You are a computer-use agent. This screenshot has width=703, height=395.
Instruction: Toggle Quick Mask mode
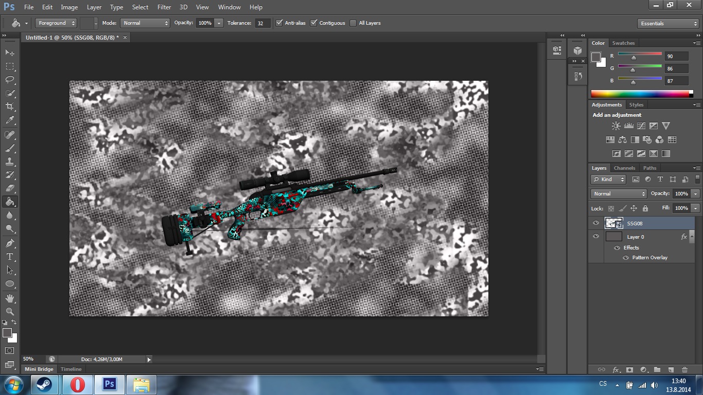point(10,350)
